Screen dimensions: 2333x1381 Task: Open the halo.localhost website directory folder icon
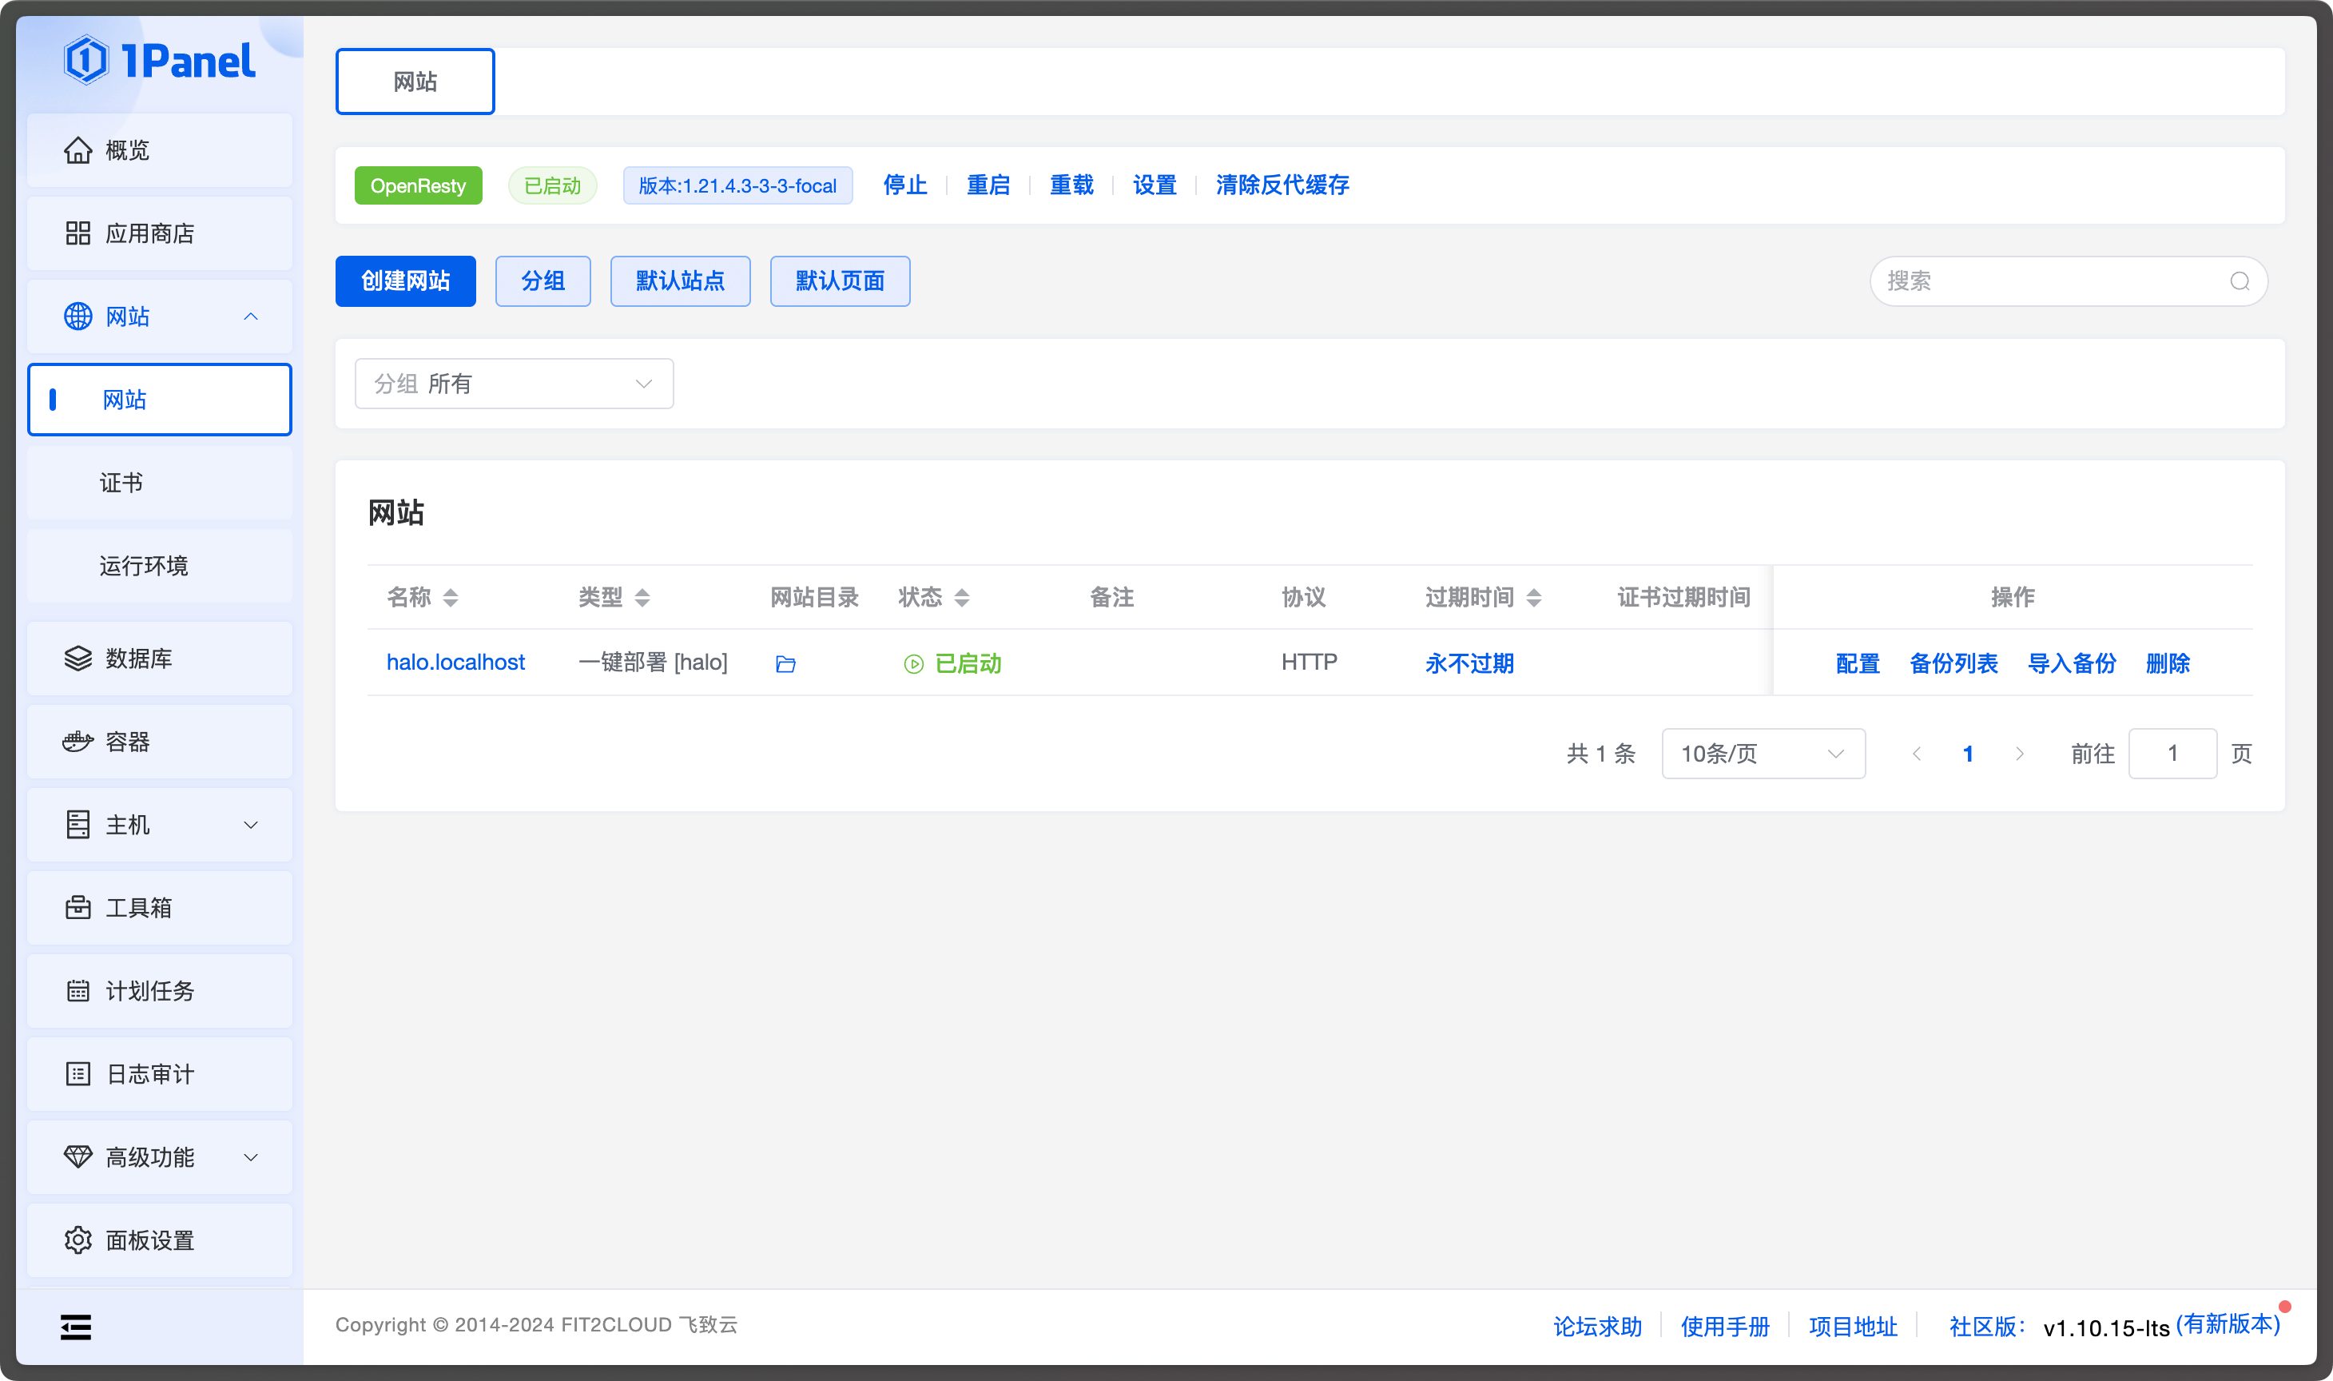click(x=785, y=663)
